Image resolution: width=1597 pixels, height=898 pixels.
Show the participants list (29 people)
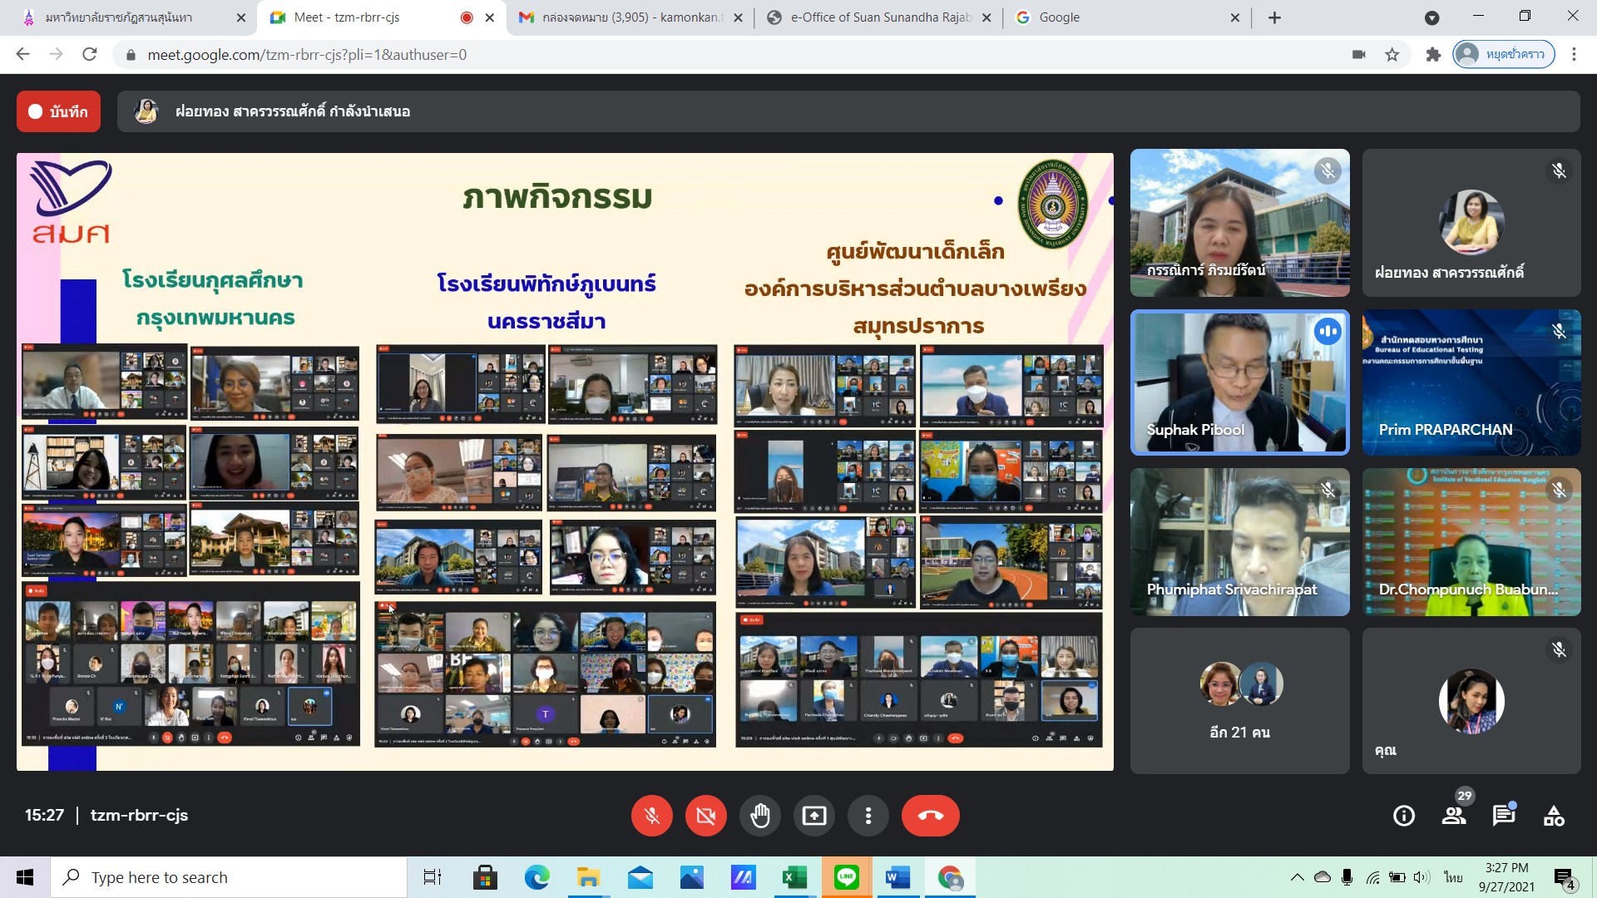pos(1454,816)
